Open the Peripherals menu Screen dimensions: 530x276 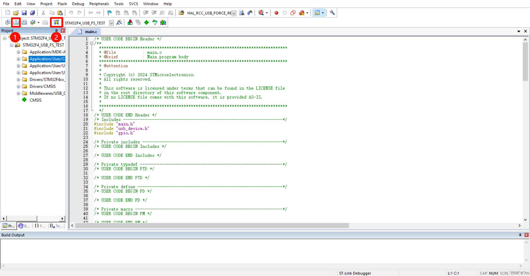pos(99,4)
